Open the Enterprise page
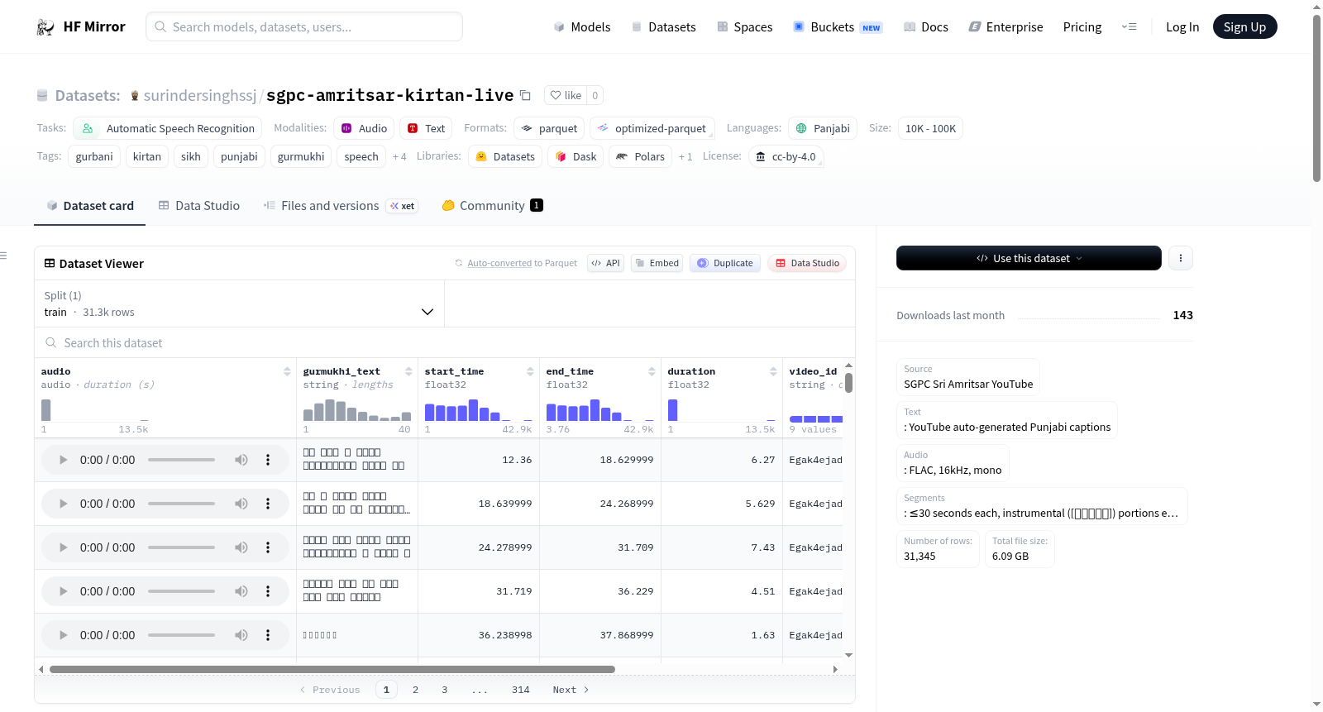This screenshot has width=1323, height=712. pos(1005,26)
